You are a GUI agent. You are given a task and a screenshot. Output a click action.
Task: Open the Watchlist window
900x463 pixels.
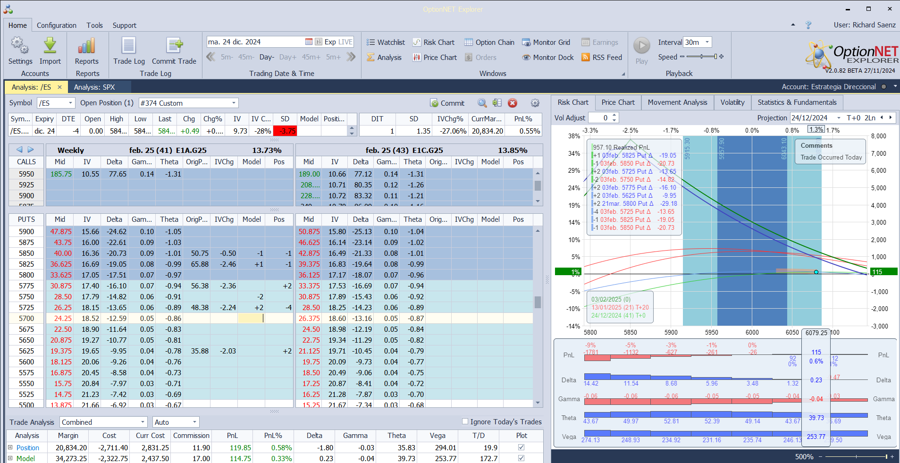click(386, 42)
